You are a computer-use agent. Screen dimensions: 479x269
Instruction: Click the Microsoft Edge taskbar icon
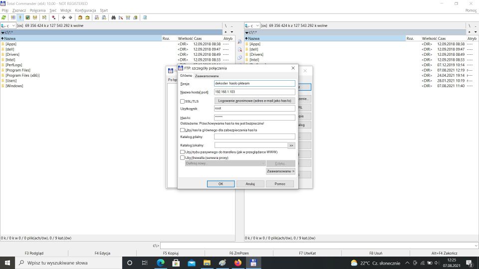click(161, 263)
